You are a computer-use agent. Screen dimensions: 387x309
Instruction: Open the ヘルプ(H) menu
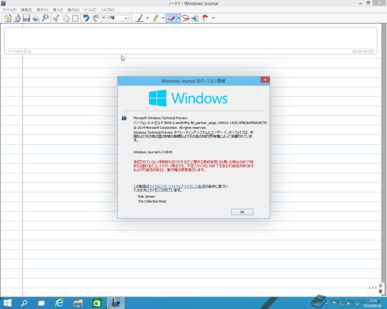click(x=107, y=10)
